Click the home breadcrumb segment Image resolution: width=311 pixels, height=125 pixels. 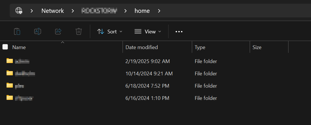point(142,11)
